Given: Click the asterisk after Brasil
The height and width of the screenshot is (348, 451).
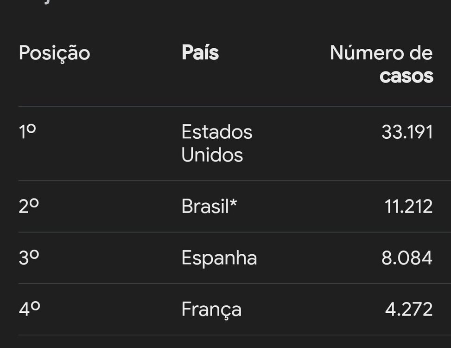Looking at the screenshot, I should [x=234, y=203].
